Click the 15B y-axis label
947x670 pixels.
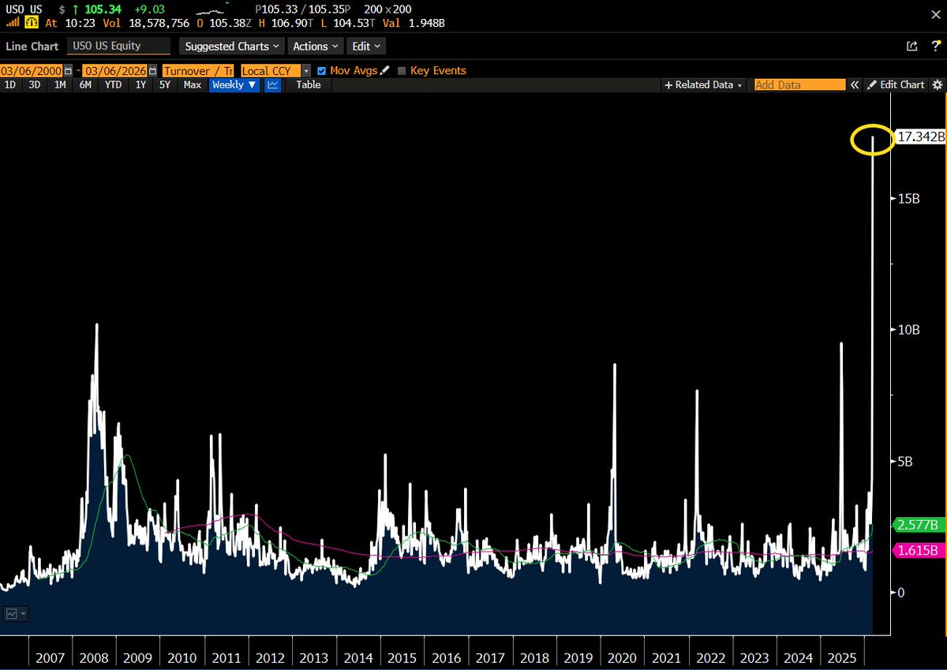tap(908, 198)
